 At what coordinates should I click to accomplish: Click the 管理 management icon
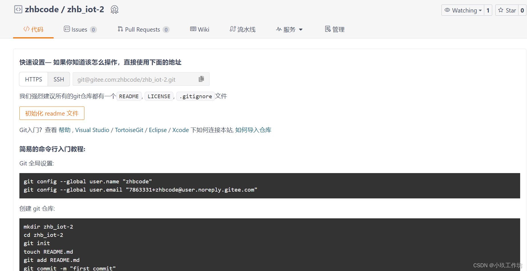pos(328,29)
